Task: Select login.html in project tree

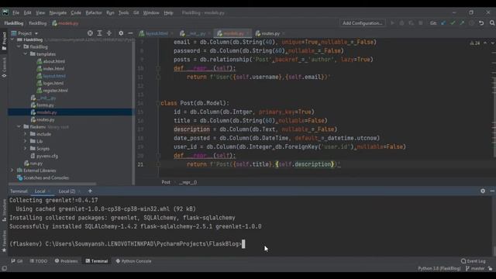Action: coord(53,83)
